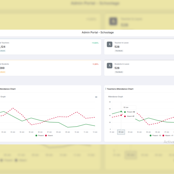The image size is (174, 174).
Task: Click the Teachers Attendance Chart heading
Action: pos(120,89)
